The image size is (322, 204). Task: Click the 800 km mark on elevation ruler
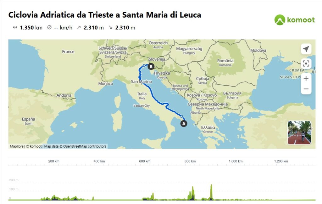190,161
